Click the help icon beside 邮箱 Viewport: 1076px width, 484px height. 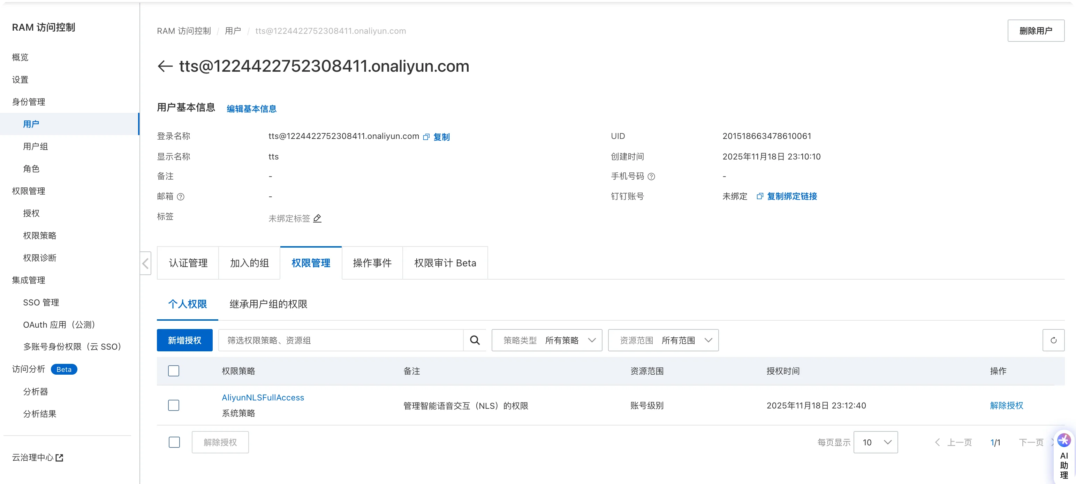pos(181,196)
